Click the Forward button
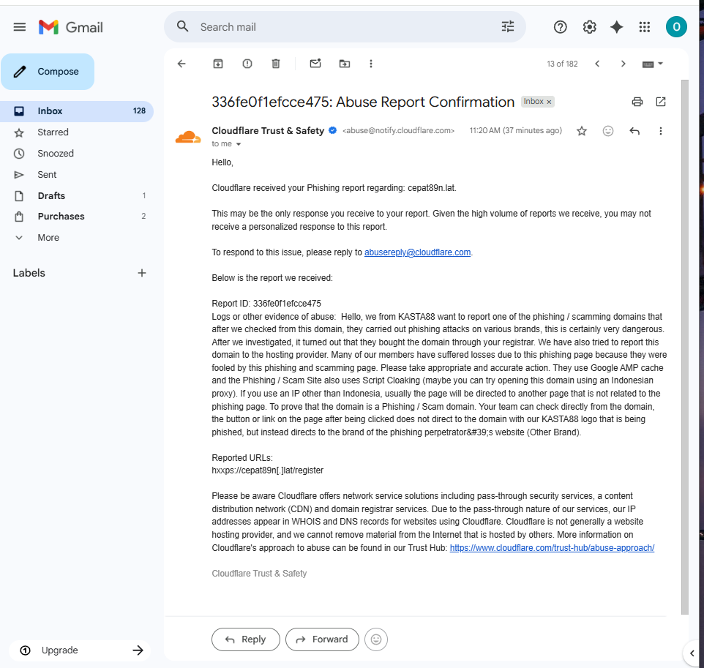Image resolution: width=704 pixels, height=668 pixels. (322, 639)
